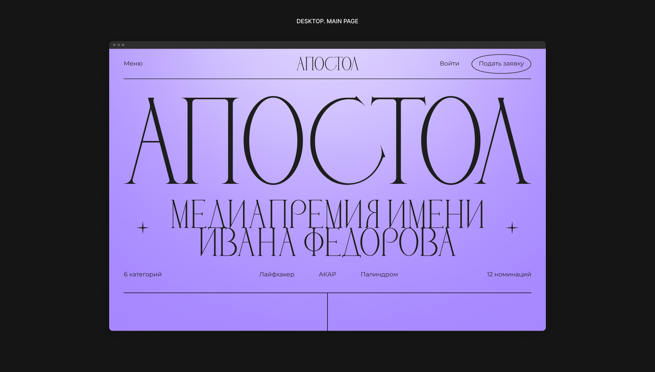Click the sparkle star right of subtitle
This screenshot has width=655, height=372.
tap(512, 228)
